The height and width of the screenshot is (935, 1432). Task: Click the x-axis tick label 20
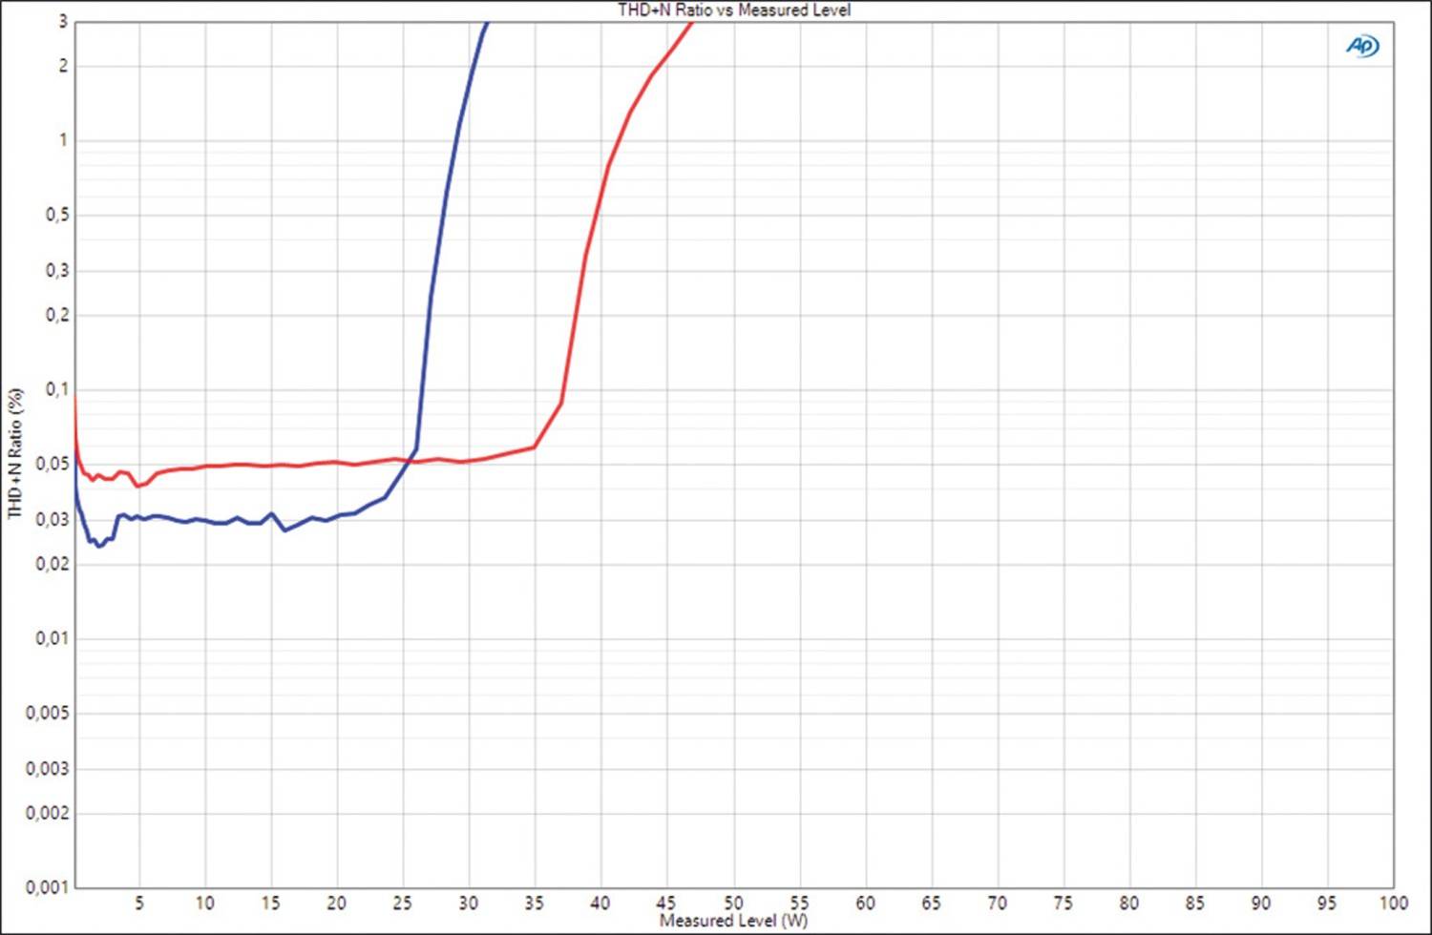[337, 903]
